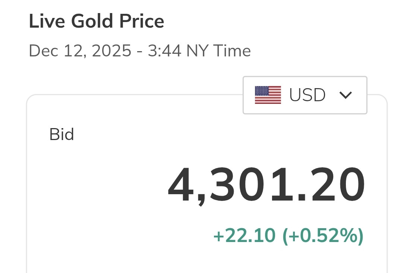Click the Live Gold Price heading
Viewport: 410px width, 273px height.
pyautogui.click(x=96, y=22)
